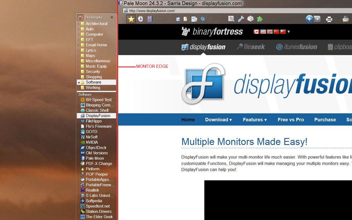The height and width of the screenshot is (220, 352).
Task: Open the Download dropdown menu
Action: 218,120
